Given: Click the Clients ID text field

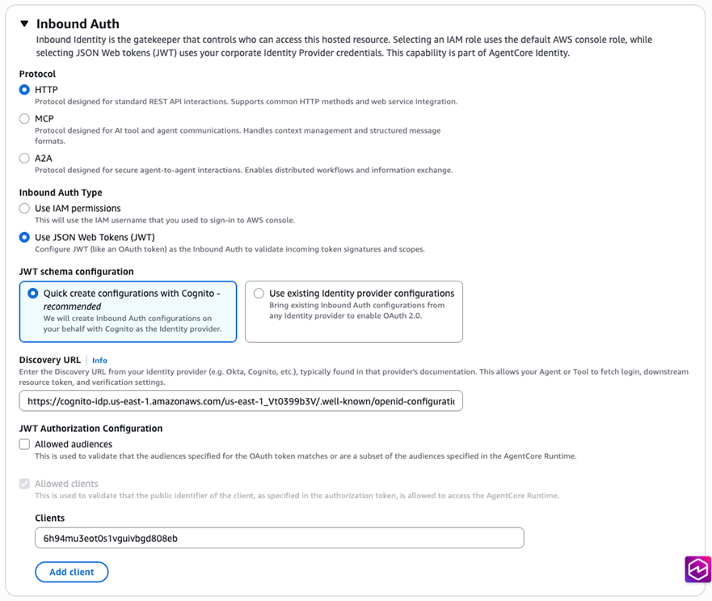Looking at the screenshot, I should tap(279, 537).
